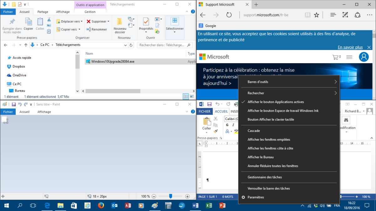Click the scissors Cut icon in Explorer ribbon
Screen dimensions: 376x211
click(x=49, y=19)
